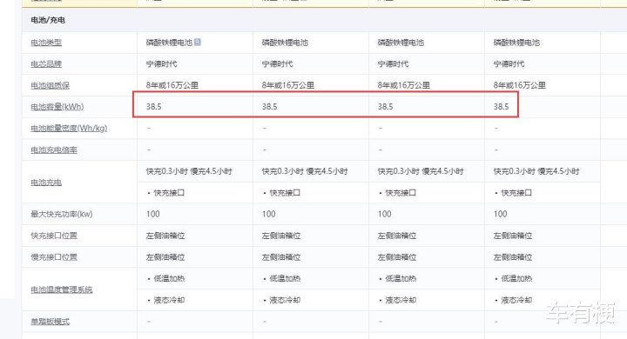Click 8年或16万公里 in the third car column
Screen dimensions: 627x339
403,85
